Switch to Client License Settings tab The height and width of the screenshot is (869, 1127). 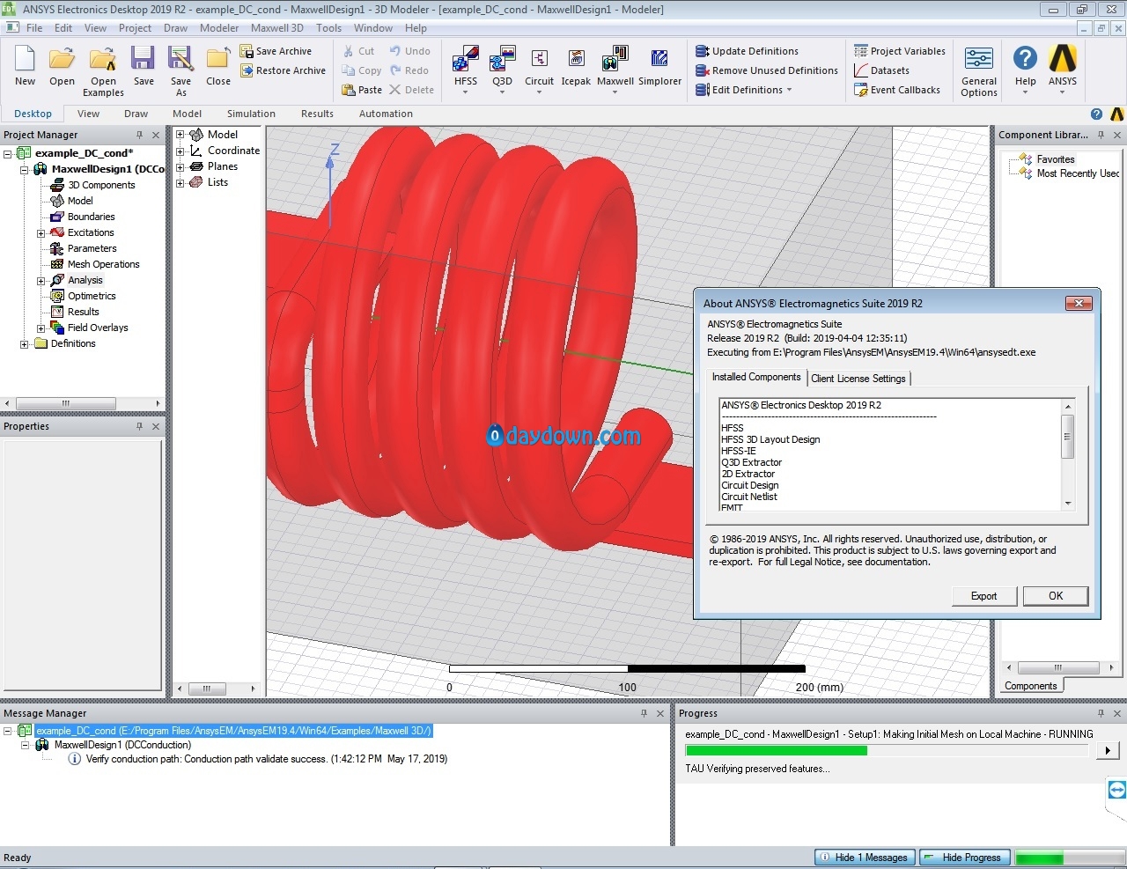pos(858,379)
